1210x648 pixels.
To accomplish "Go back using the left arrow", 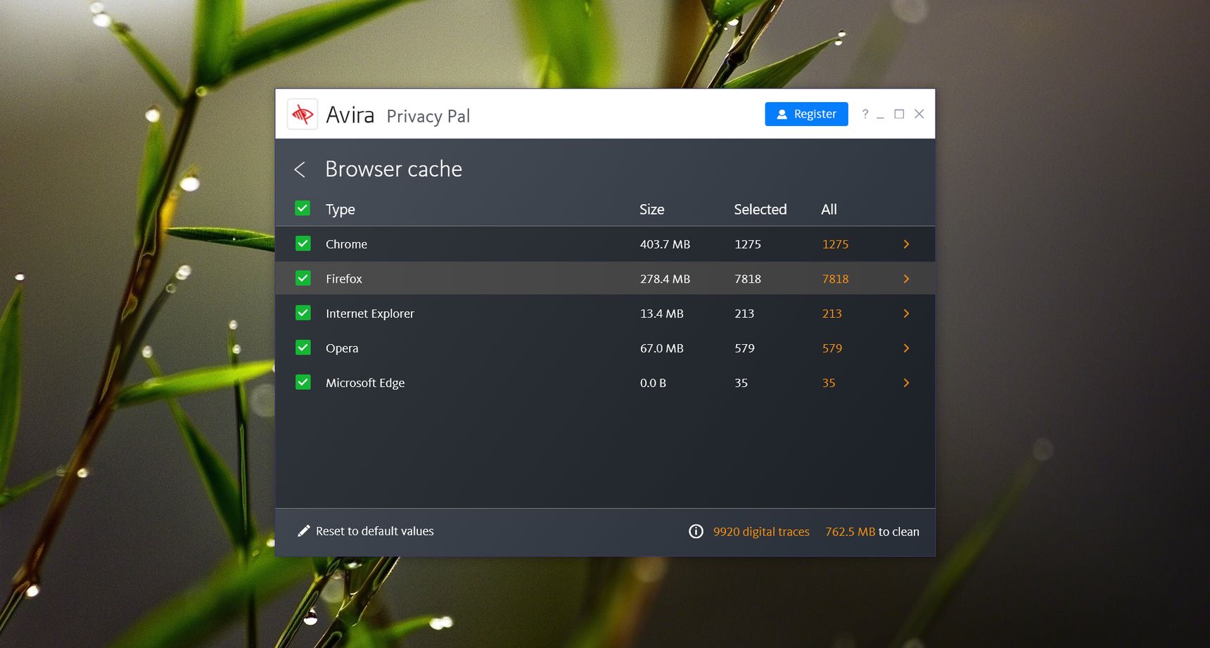I will 300,170.
